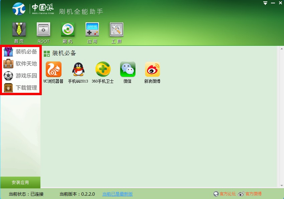Select 装机必备 in the sidebar

click(20, 52)
